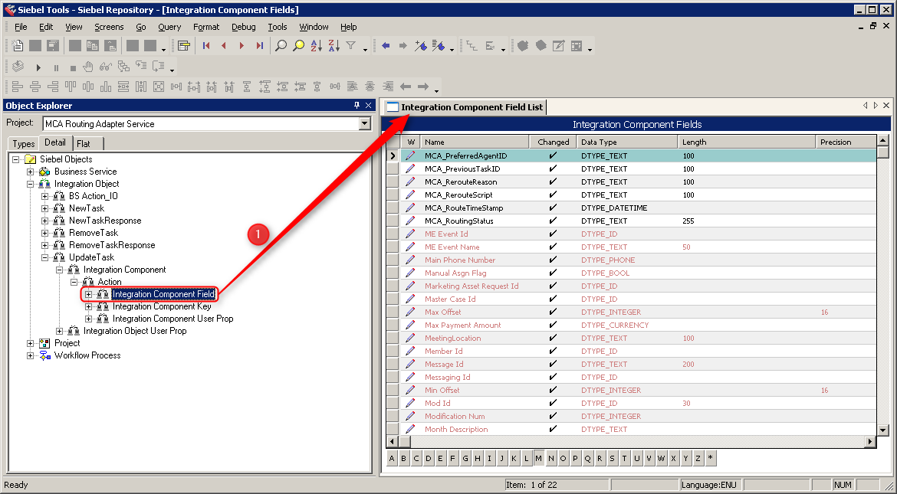Screen dimensions: 897x494
Task: Toggle Changed checkmark for Main Phone Number
Action: coord(553,260)
